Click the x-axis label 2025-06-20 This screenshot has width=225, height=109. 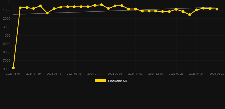(217, 74)
